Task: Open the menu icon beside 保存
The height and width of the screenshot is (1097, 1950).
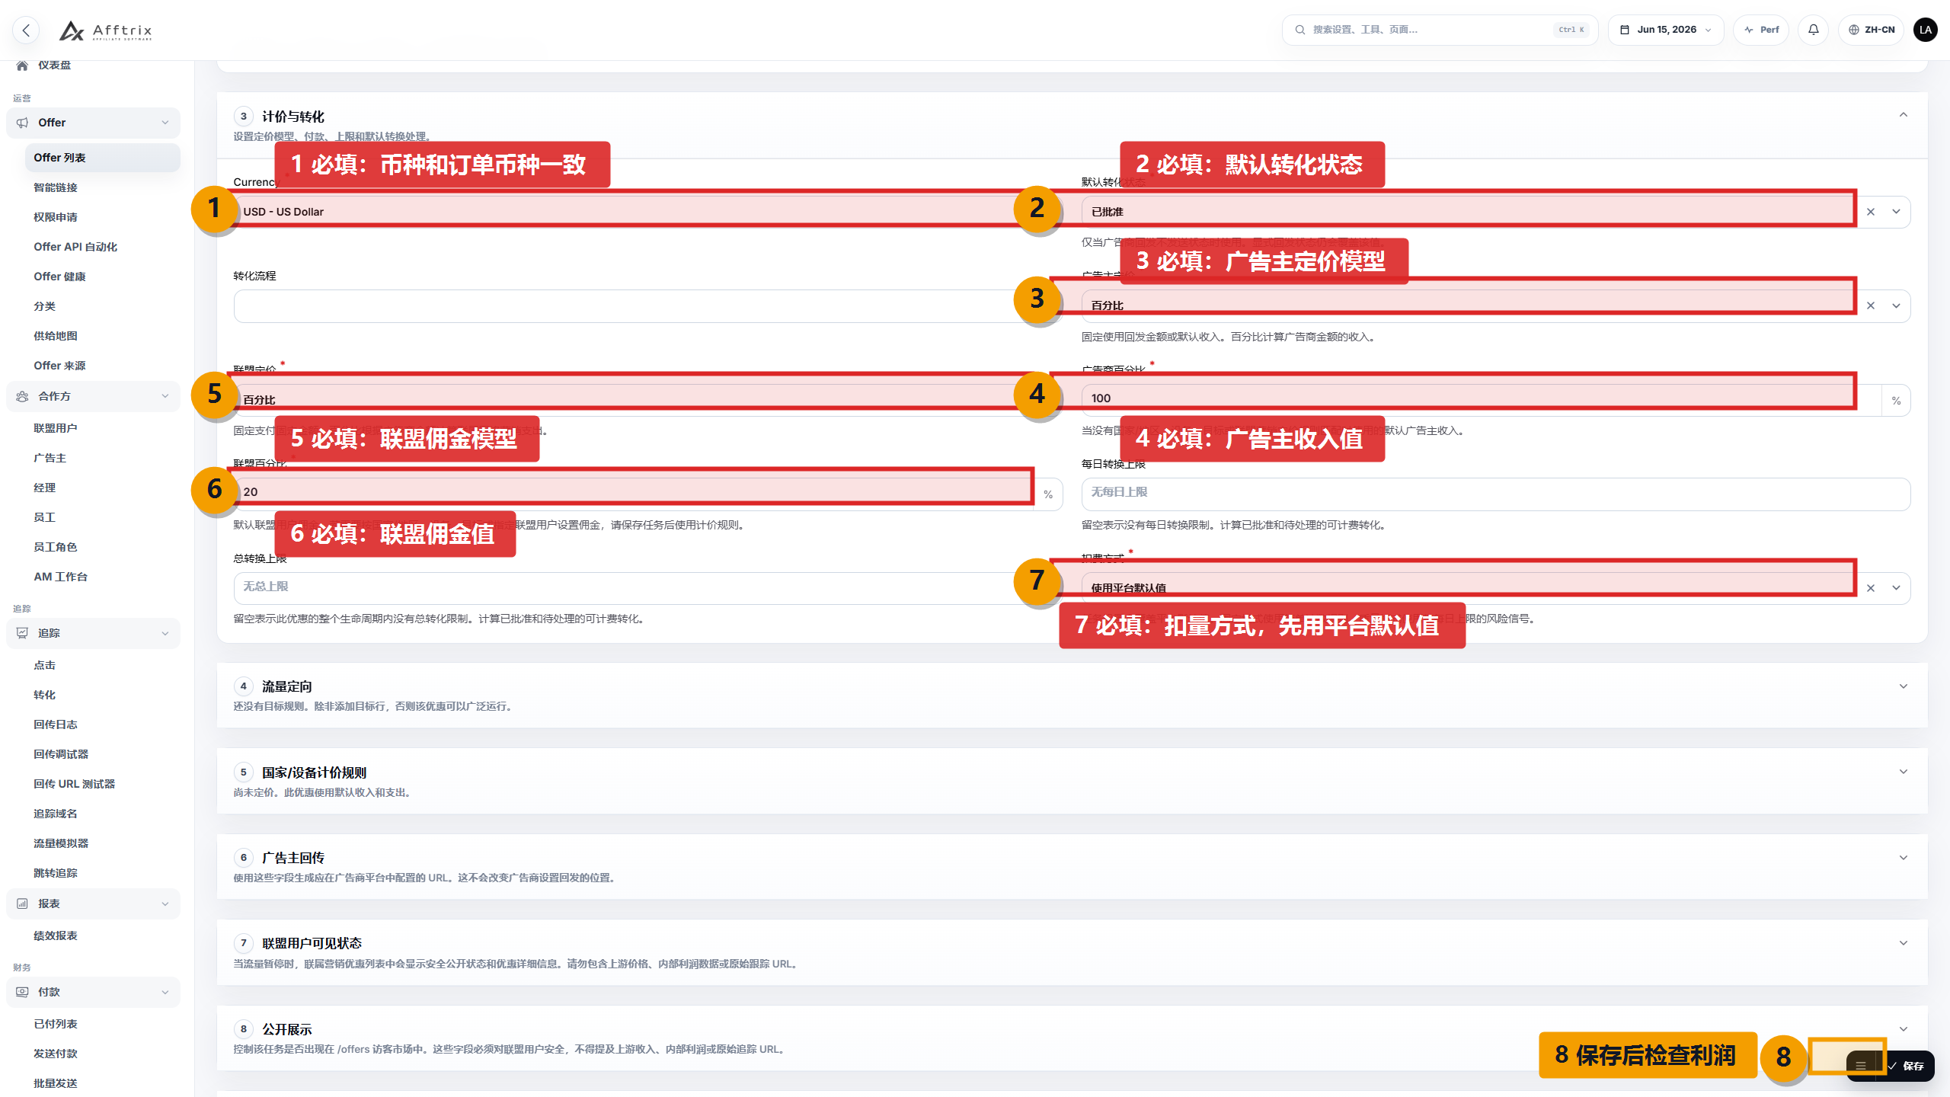Action: [1862, 1066]
